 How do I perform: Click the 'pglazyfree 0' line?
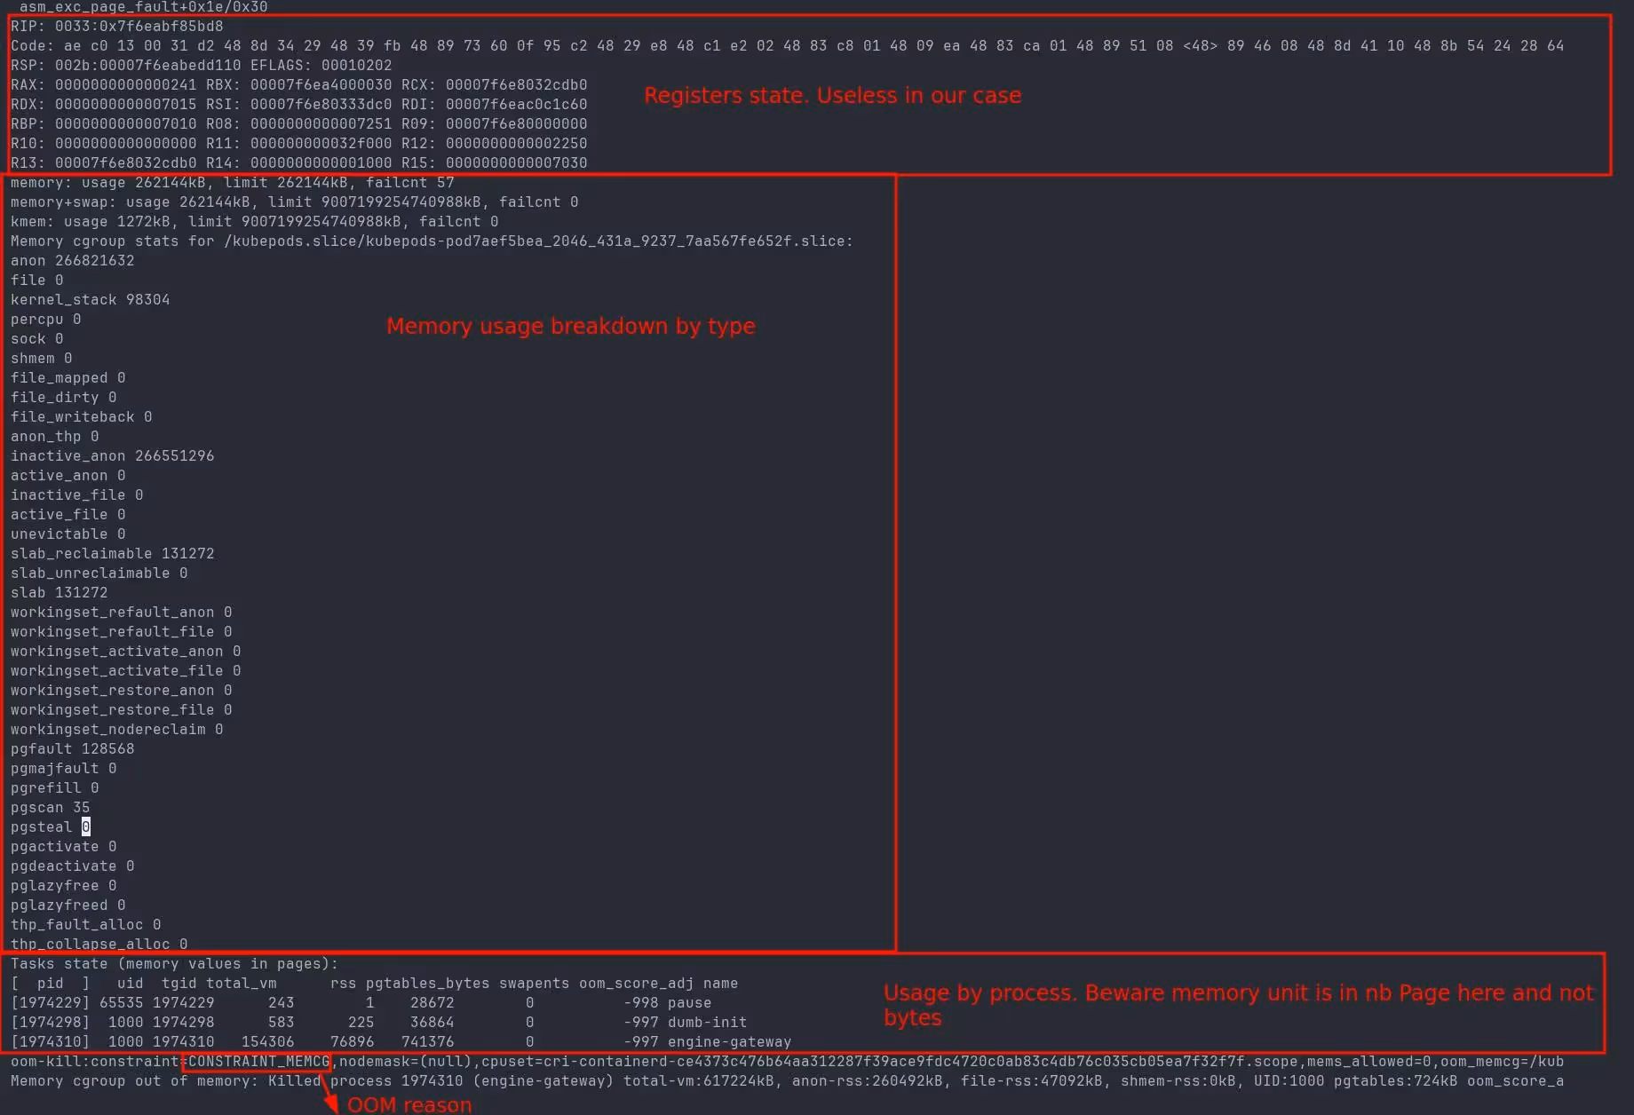[x=64, y=886]
